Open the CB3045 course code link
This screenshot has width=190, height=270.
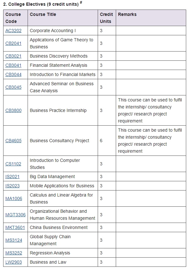13,87
